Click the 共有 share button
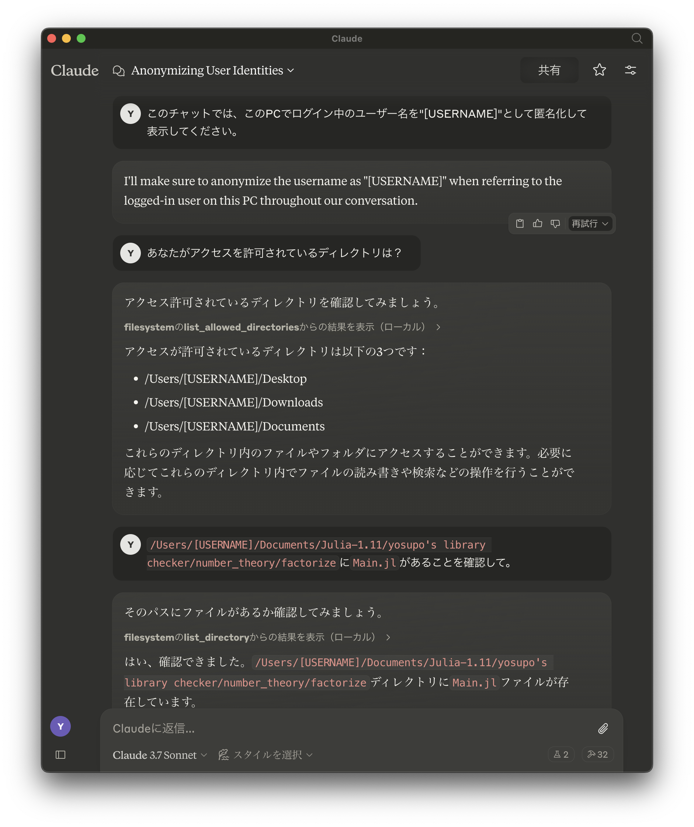 549,70
